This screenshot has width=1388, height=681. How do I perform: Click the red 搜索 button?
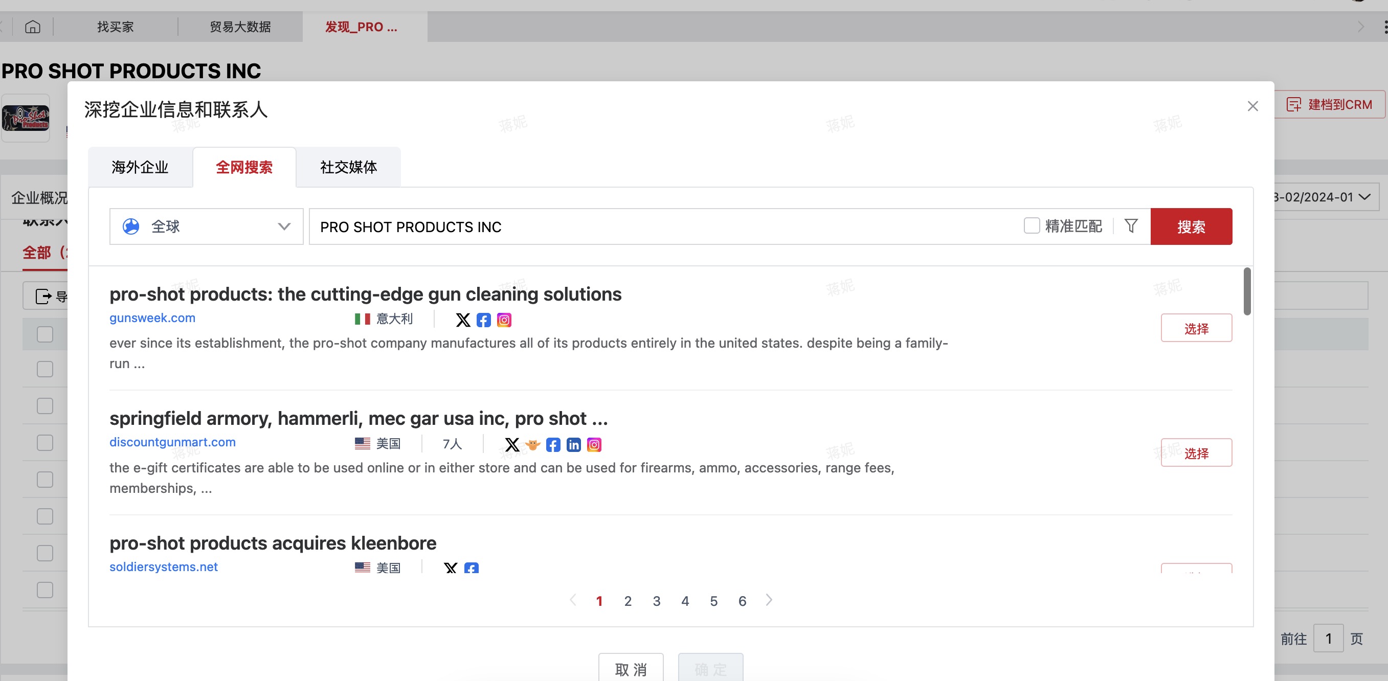pos(1191,226)
